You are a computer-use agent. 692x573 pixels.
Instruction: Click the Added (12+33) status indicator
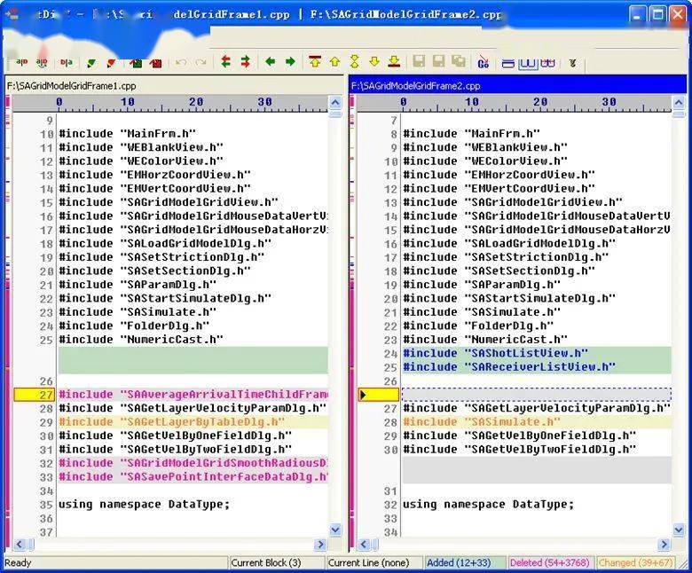pos(465,563)
